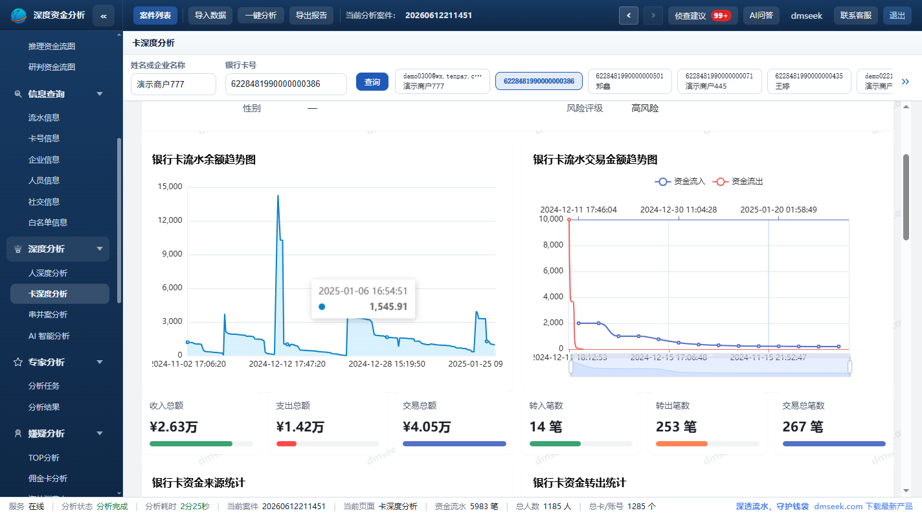922x515 pixels.
Task: Click the 导入数据 button
Action: tap(210, 16)
